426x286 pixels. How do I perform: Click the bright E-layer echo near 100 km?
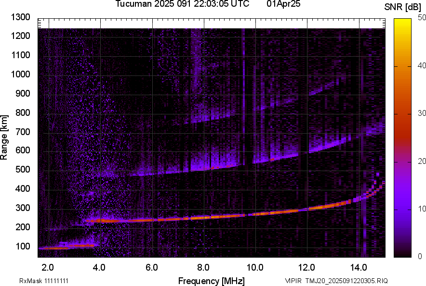(x=67, y=247)
